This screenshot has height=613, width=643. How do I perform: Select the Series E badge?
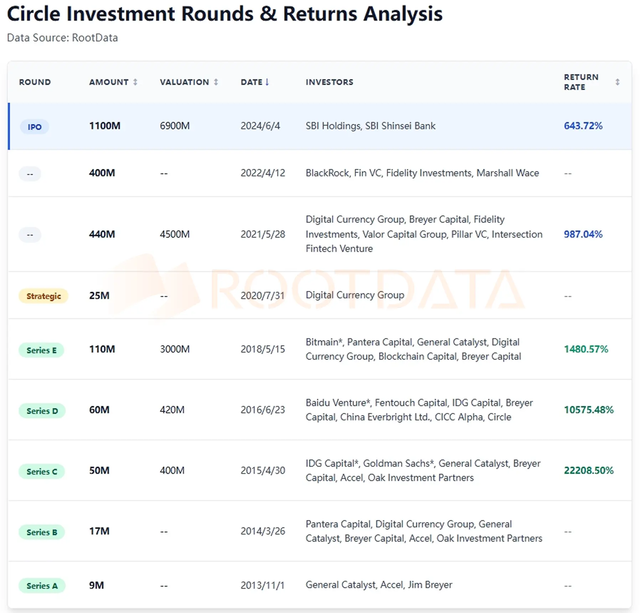coord(41,350)
